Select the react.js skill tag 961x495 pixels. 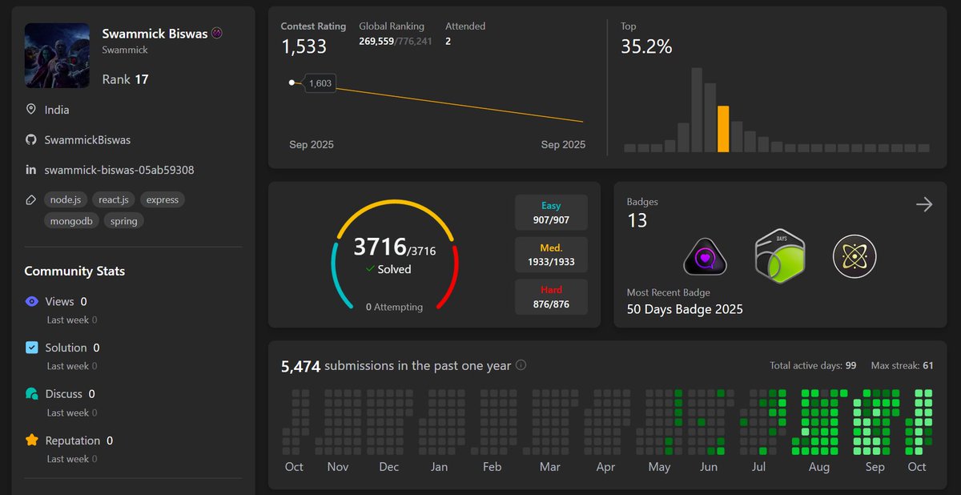point(114,199)
